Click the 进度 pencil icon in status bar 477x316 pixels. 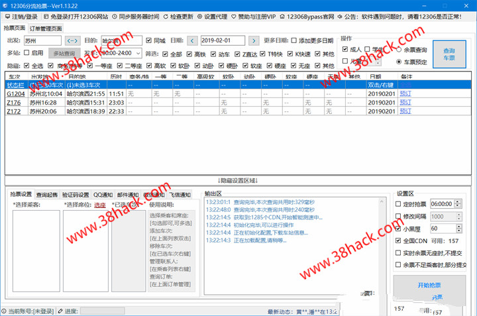[60, 311]
